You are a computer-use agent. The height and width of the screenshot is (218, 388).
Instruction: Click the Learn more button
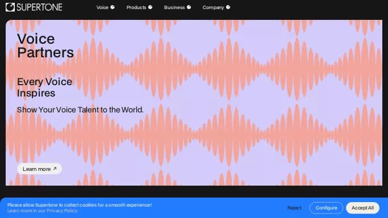tap(39, 169)
